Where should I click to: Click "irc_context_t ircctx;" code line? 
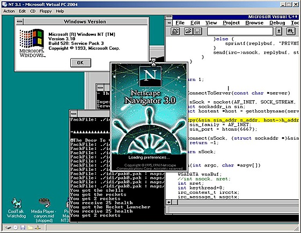click(x=209, y=192)
